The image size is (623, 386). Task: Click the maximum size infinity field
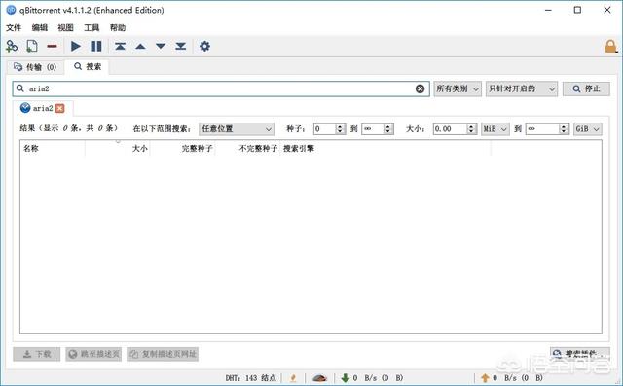(542, 129)
